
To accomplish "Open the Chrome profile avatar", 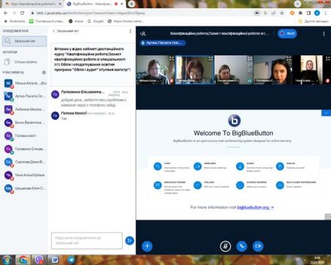I will tap(317, 13).
